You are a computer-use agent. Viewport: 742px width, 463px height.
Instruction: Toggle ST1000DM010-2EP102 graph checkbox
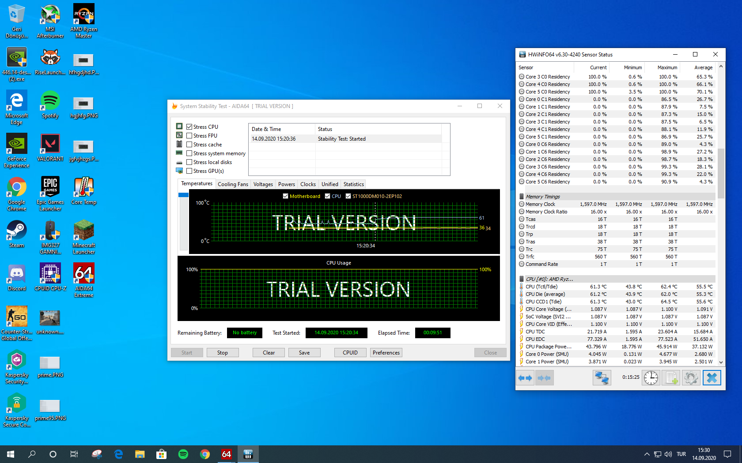pyautogui.click(x=348, y=196)
